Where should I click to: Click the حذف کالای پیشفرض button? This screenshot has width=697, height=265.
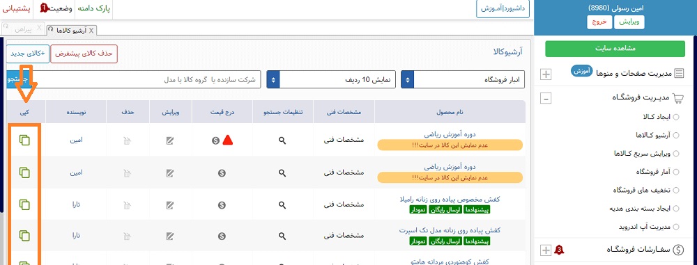84,54
